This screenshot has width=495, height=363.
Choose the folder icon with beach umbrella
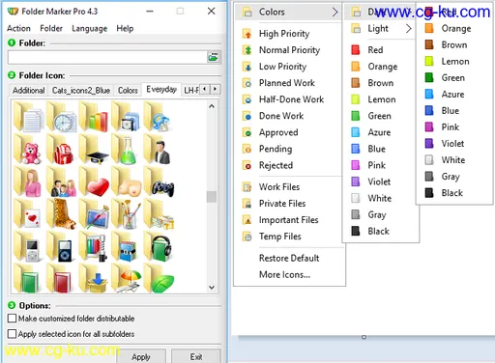127,278
